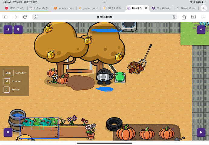Click the purple plus add button
The width and height of the screenshot is (209, 145).
click(x=201, y=29)
